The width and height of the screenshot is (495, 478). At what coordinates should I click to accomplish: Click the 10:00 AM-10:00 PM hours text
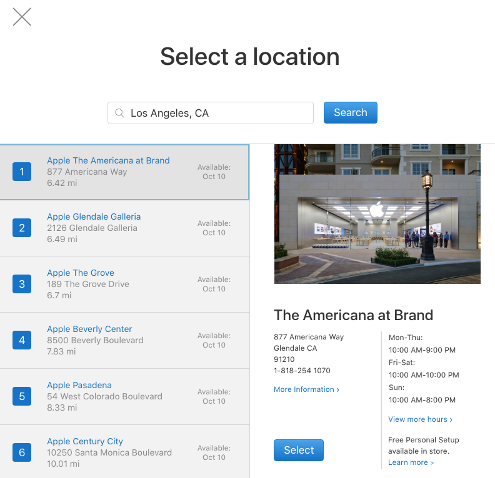[x=424, y=375]
